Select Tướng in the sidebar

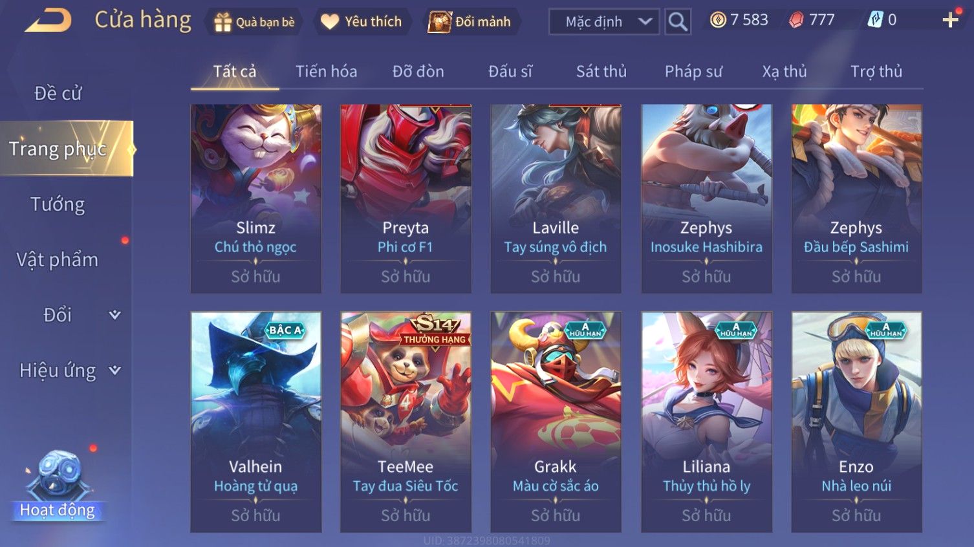tap(58, 204)
